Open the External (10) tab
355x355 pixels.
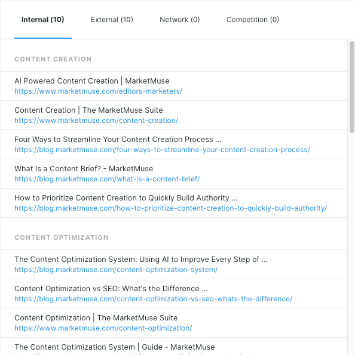(x=112, y=20)
